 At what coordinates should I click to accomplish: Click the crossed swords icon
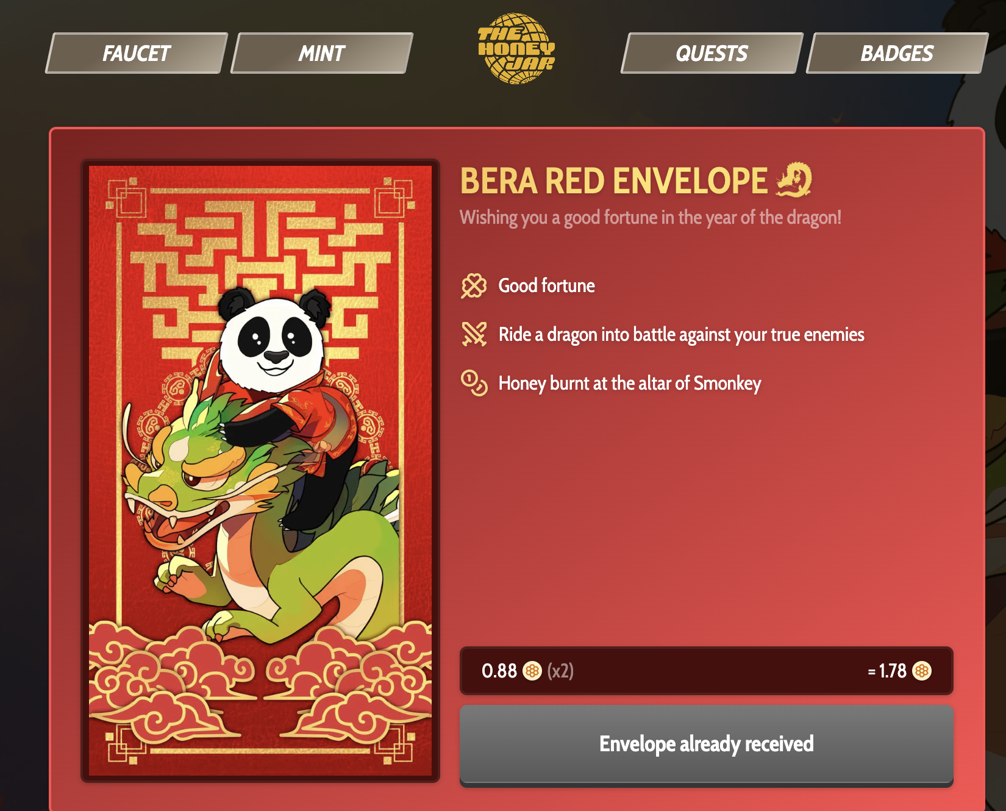(x=474, y=334)
